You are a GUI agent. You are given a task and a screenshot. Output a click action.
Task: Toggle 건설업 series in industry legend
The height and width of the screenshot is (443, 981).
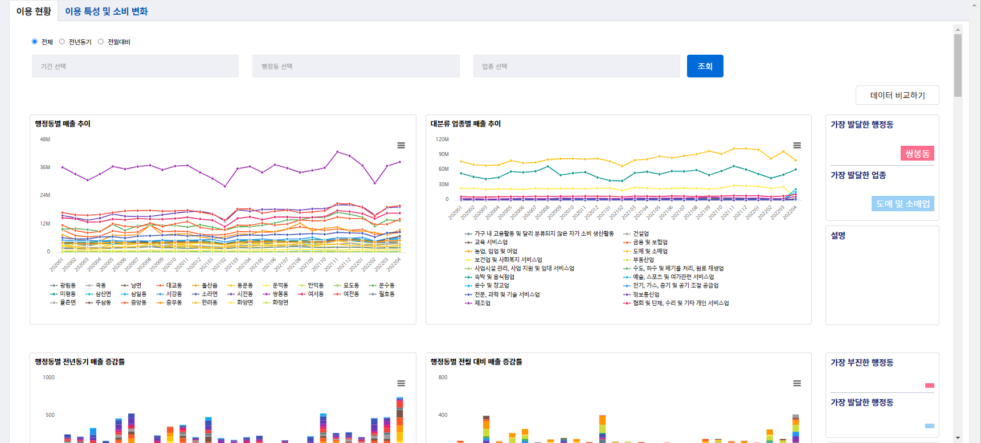[636, 233]
